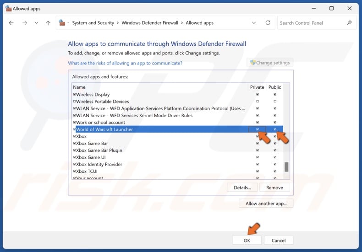Expand chevron after Windows Defender Firewall
The width and height of the screenshot is (362, 252).
(x=182, y=23)
